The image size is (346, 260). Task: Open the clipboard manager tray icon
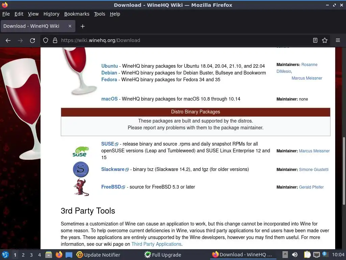pyautogui.click(x=307, y=255)
